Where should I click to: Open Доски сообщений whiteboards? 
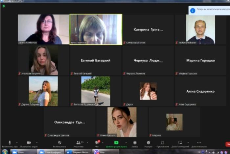point(180,143)
